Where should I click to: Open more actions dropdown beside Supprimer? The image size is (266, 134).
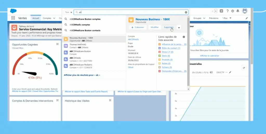tap(179, 27)
